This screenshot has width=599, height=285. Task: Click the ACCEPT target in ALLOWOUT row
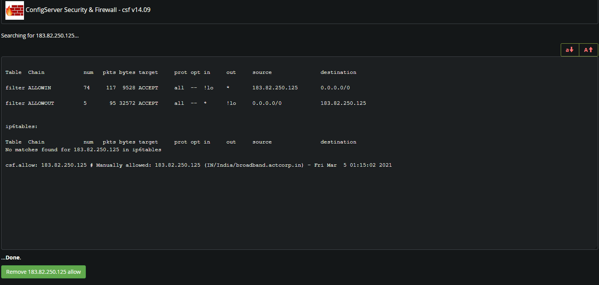(148, 103)
